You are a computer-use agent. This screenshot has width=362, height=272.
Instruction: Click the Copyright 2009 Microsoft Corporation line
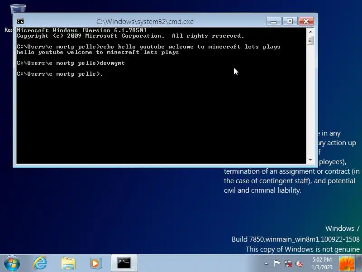tap(130, 36)
